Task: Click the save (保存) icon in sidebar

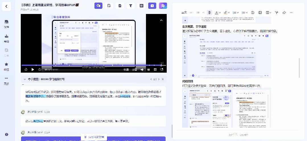Action: click(7, 22)
